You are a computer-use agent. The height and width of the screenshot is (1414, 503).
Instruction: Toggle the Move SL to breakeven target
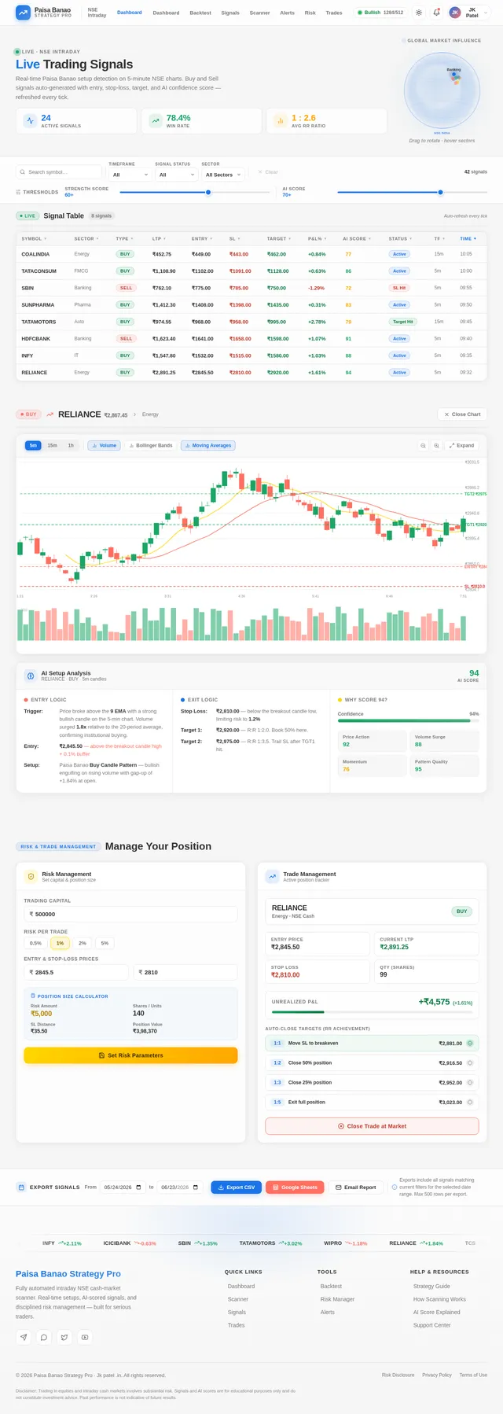coord(470,1043)
